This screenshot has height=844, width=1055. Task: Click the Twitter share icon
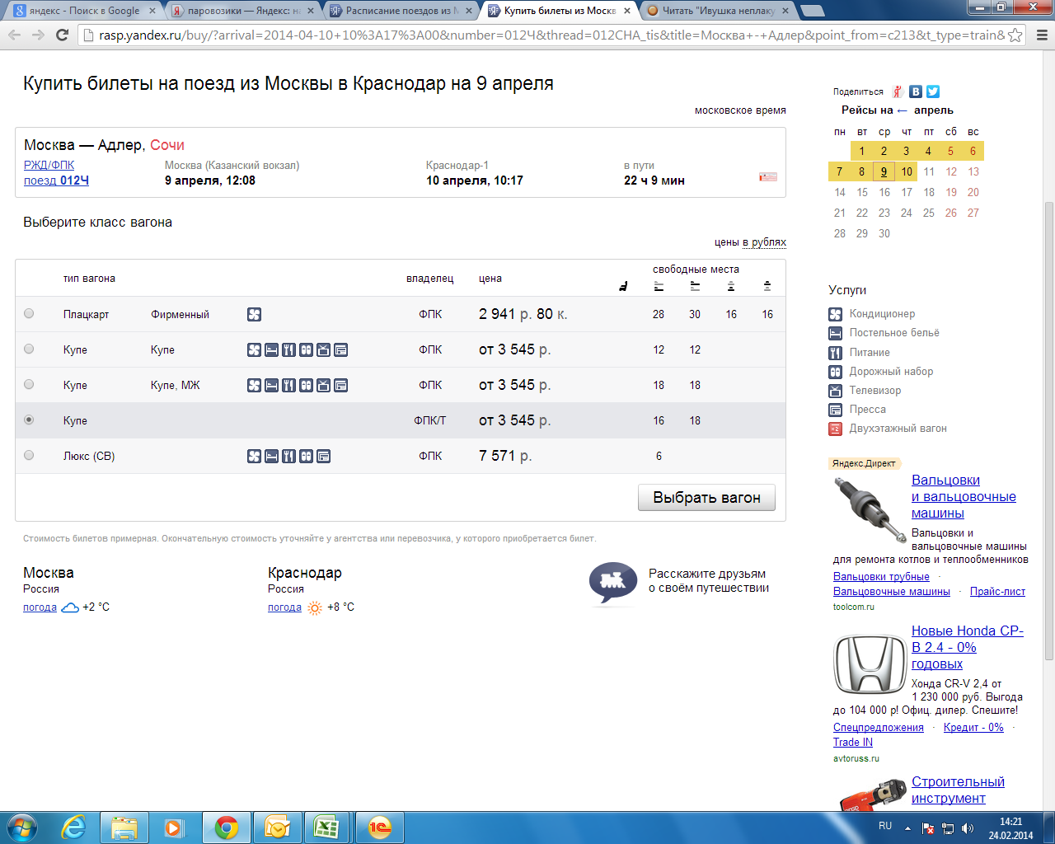(x=933, y=91)
